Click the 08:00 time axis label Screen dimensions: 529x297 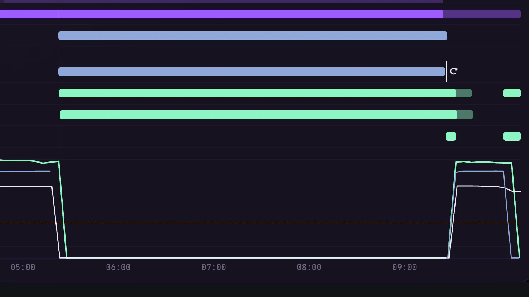point(309,267)
